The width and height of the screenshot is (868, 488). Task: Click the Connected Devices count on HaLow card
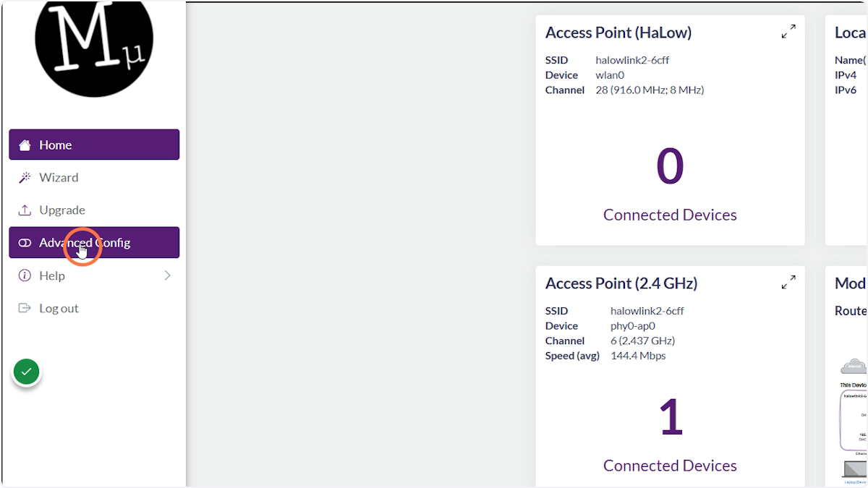point(670,166)
